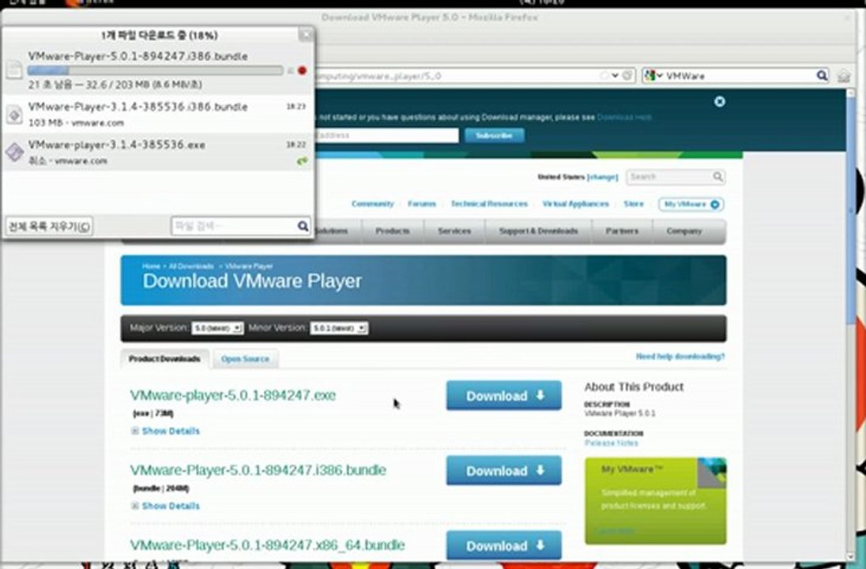Screen dimensions: 866x569
Task: Open the Company navigation menu
Action: pyautogui.click(x=683, y=231)
